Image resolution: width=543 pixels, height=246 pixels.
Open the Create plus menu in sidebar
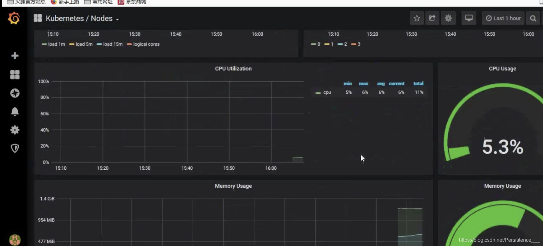[15, 56]
